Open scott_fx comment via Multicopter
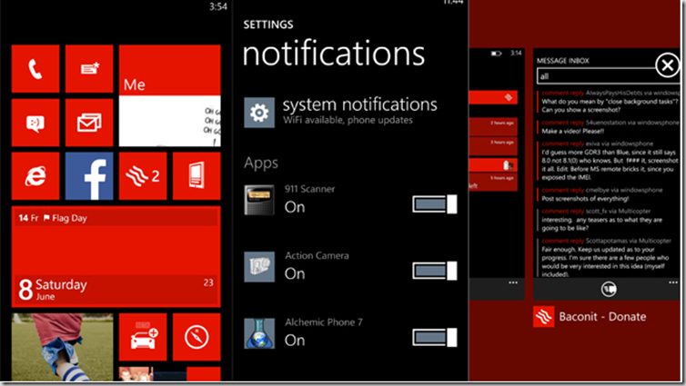 click(x=608, y=220)
